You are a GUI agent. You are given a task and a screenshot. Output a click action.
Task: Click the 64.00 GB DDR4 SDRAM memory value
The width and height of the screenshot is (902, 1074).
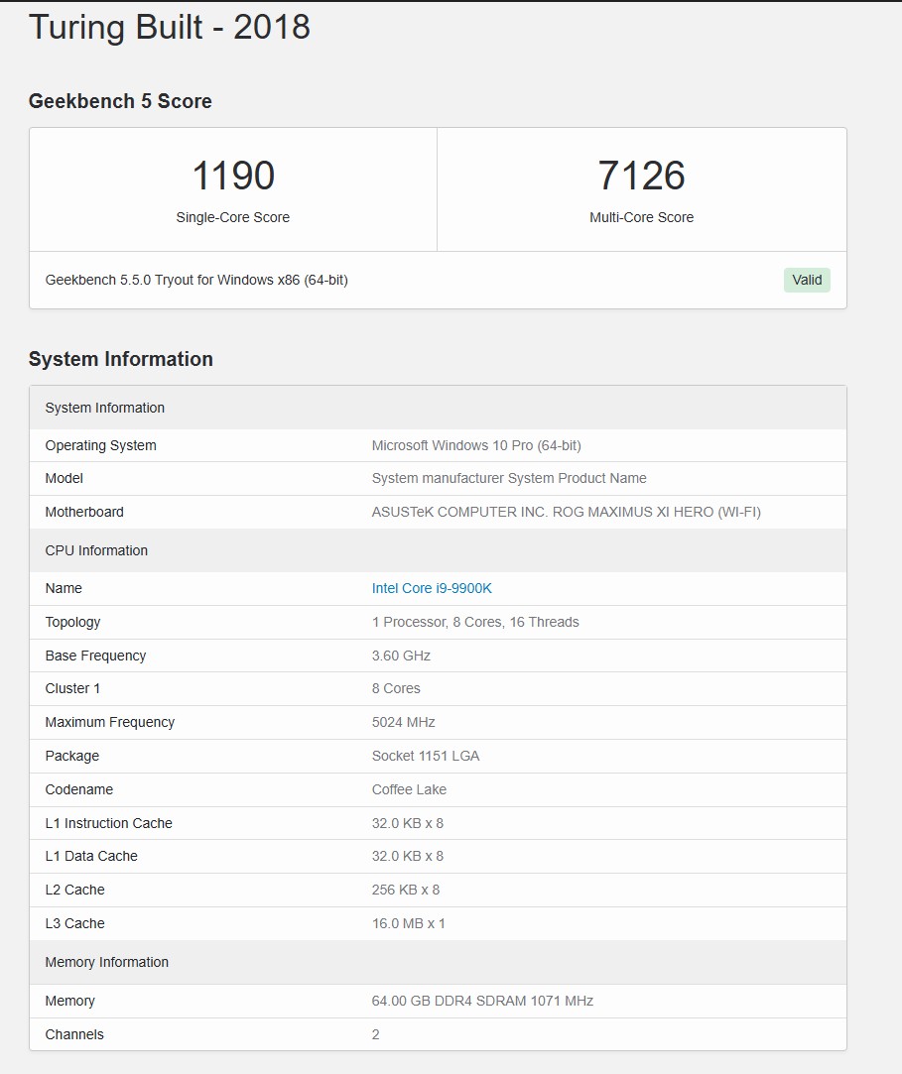(482, 1001)
